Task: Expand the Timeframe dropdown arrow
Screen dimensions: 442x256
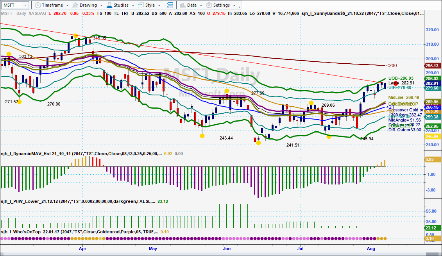Action: [67, 5]
